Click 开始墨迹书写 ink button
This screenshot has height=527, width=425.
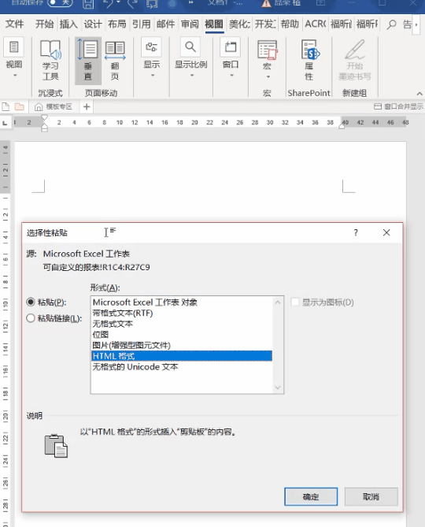(355, 61)
